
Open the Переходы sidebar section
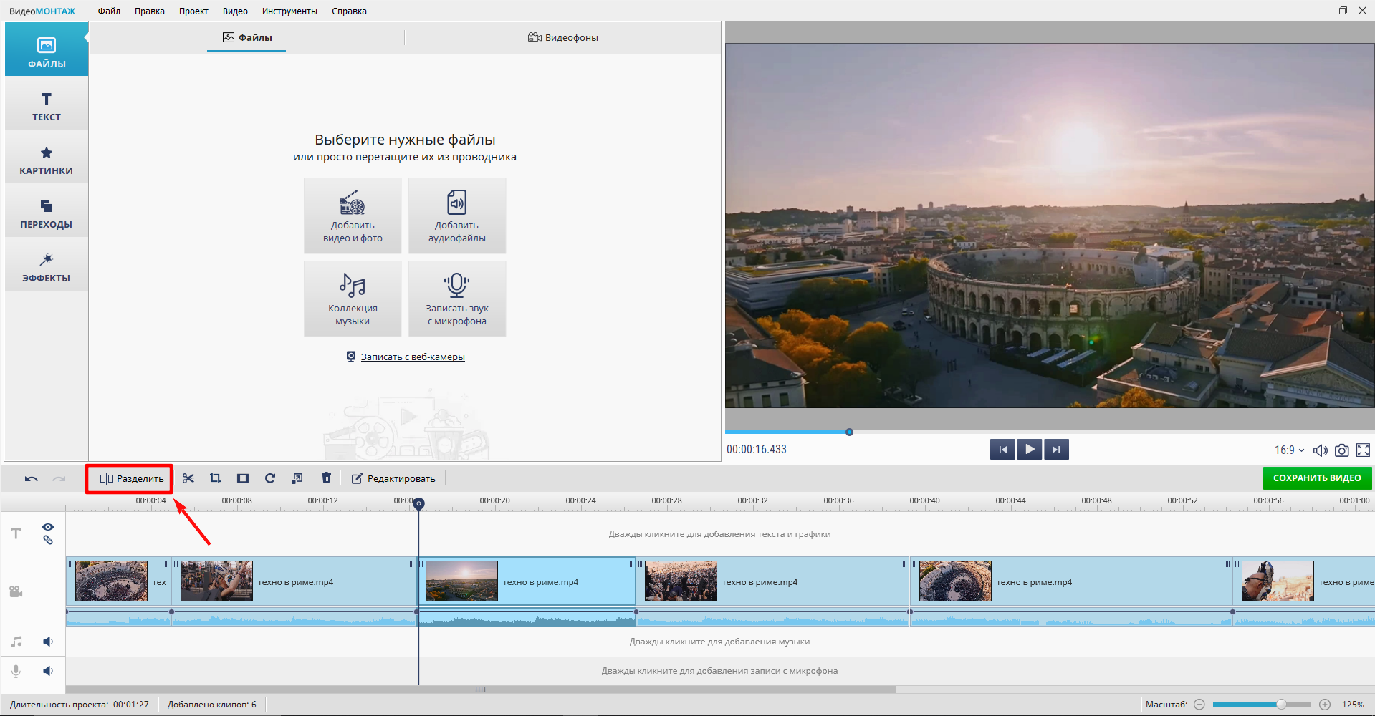pos(47,214)
